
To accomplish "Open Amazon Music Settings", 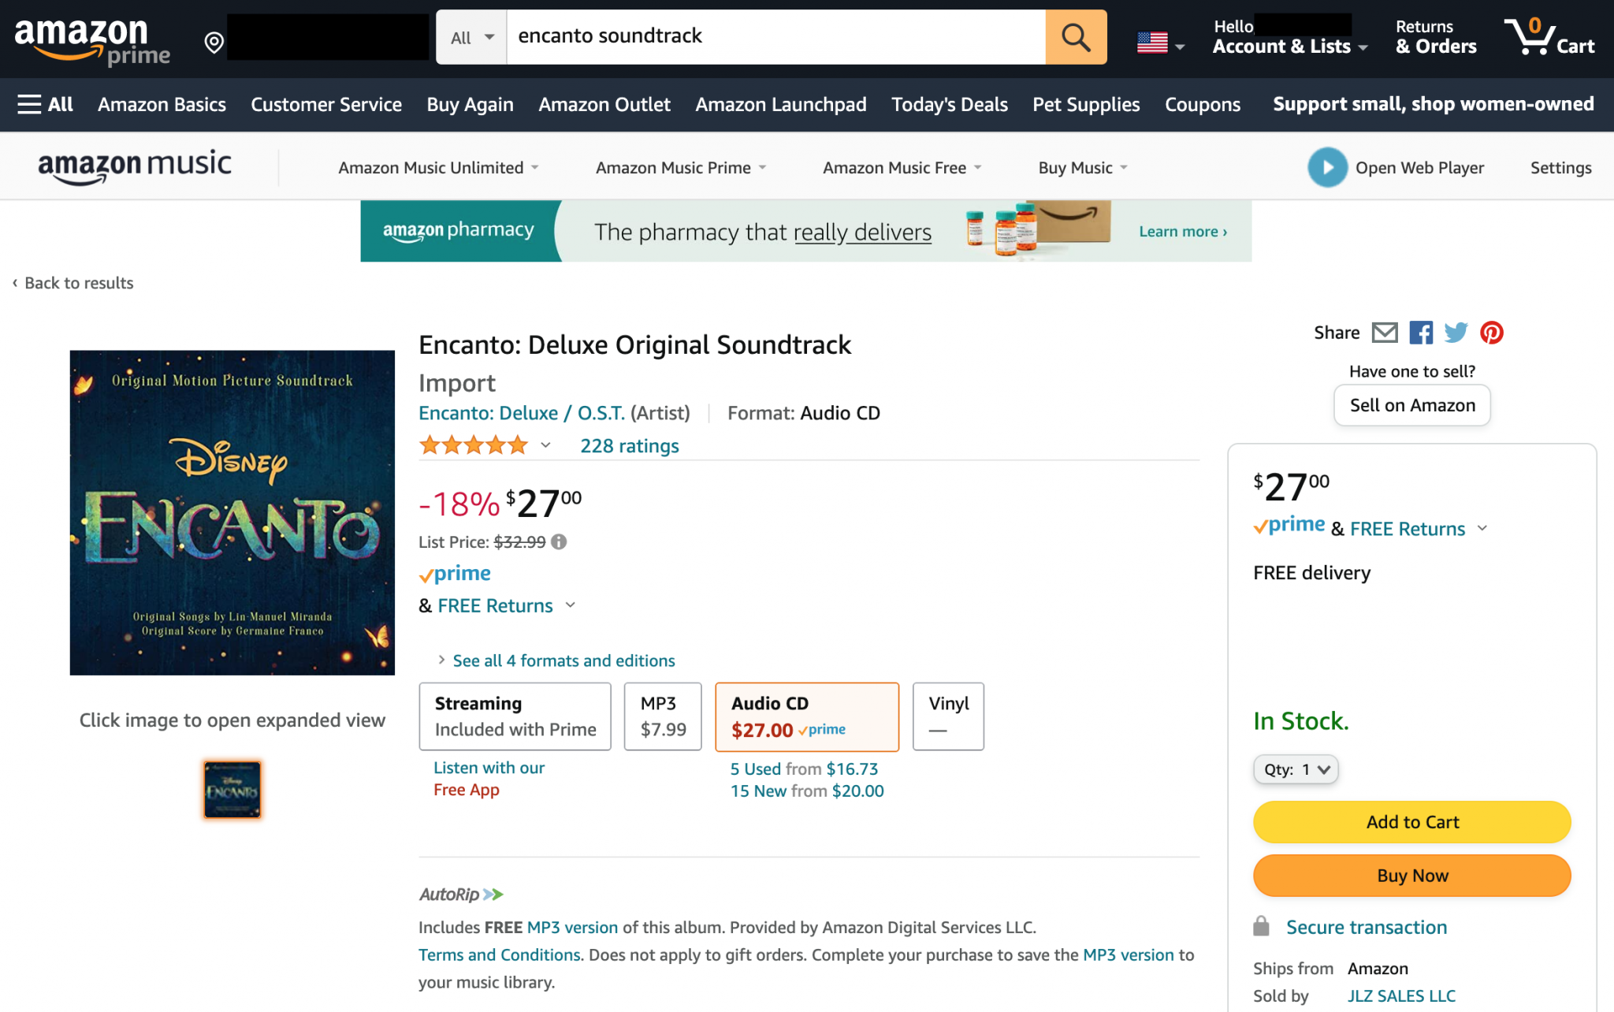I will point(1560,167).
